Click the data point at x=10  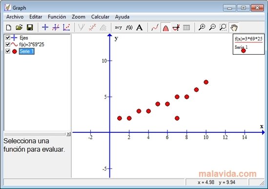pyautogui.click(x=206, y=82)
